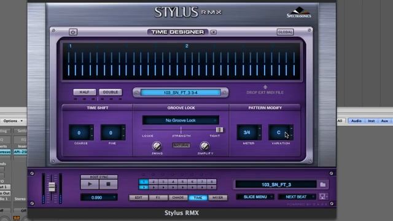The height and width of the screenshot is (221, 393).
Task: Decrease the Variation value arrow
Action: point(291,136)
